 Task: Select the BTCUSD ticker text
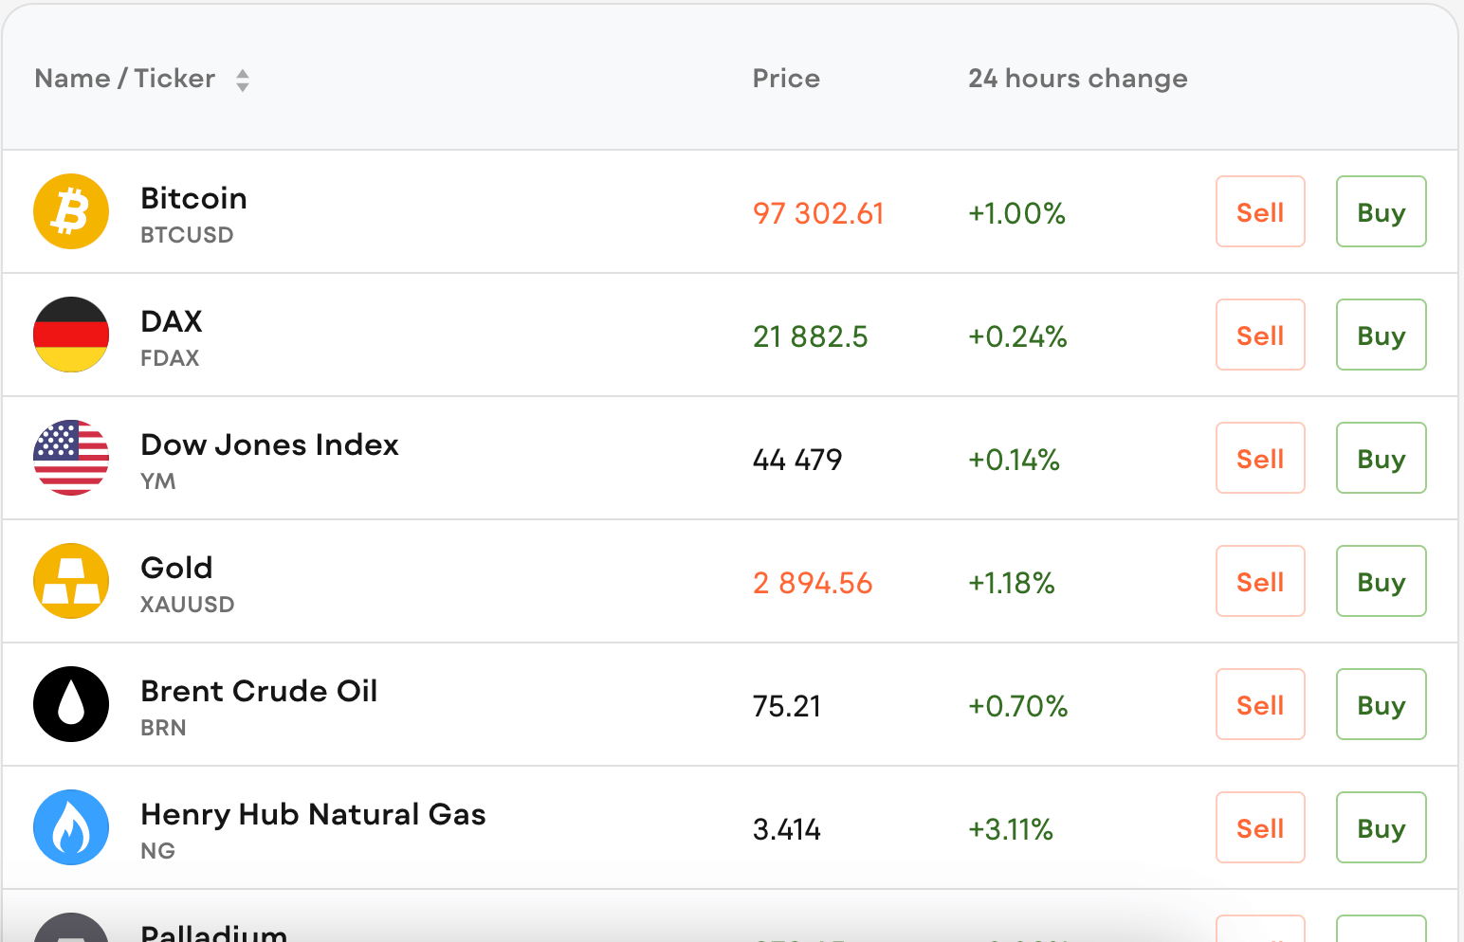187,235
